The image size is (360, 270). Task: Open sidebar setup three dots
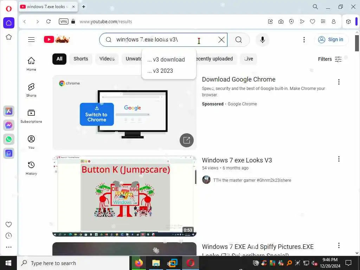[x=9, y=247]
